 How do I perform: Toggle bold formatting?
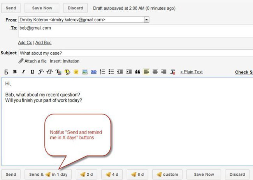click(x=15, y=72)
